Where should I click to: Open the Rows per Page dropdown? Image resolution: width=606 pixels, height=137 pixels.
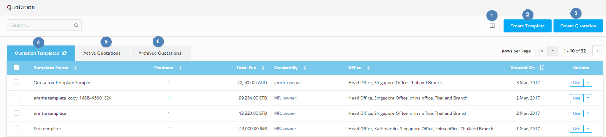(547, 51)
